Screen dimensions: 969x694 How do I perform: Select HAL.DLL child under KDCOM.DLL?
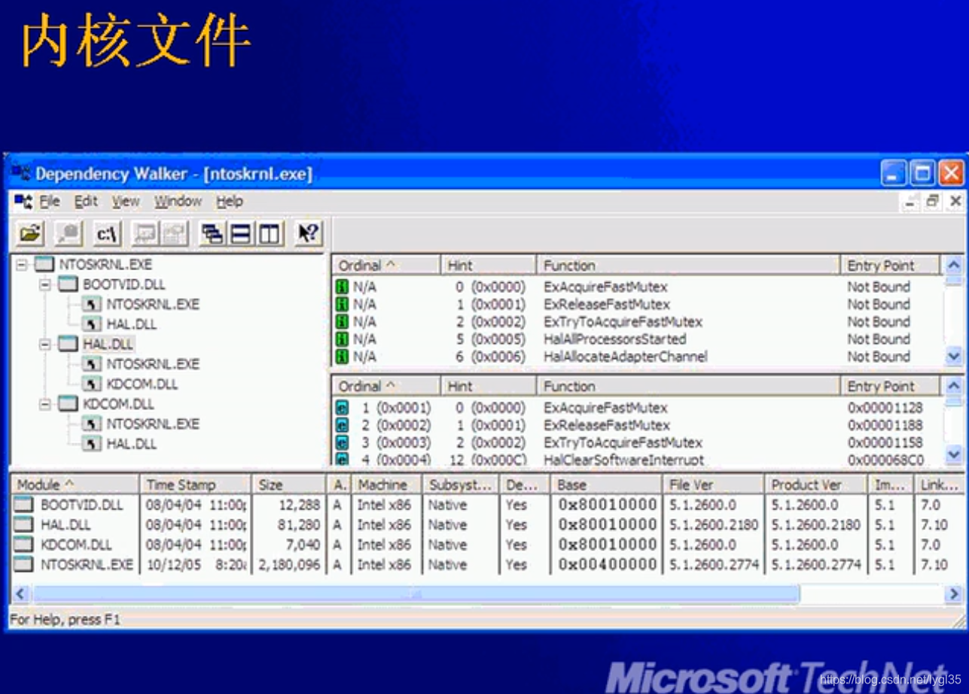coord(132,444)
